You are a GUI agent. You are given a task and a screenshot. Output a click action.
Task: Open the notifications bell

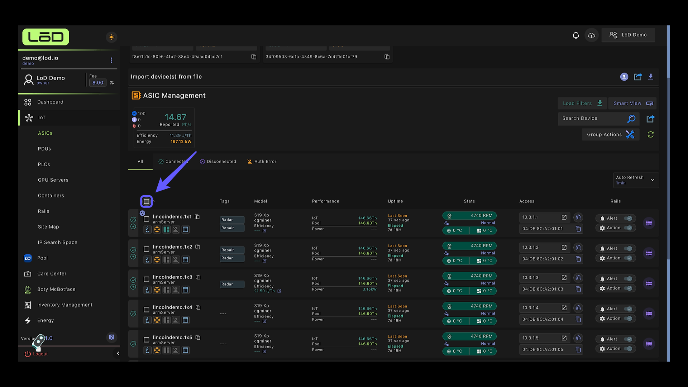(x=576, y=35)
